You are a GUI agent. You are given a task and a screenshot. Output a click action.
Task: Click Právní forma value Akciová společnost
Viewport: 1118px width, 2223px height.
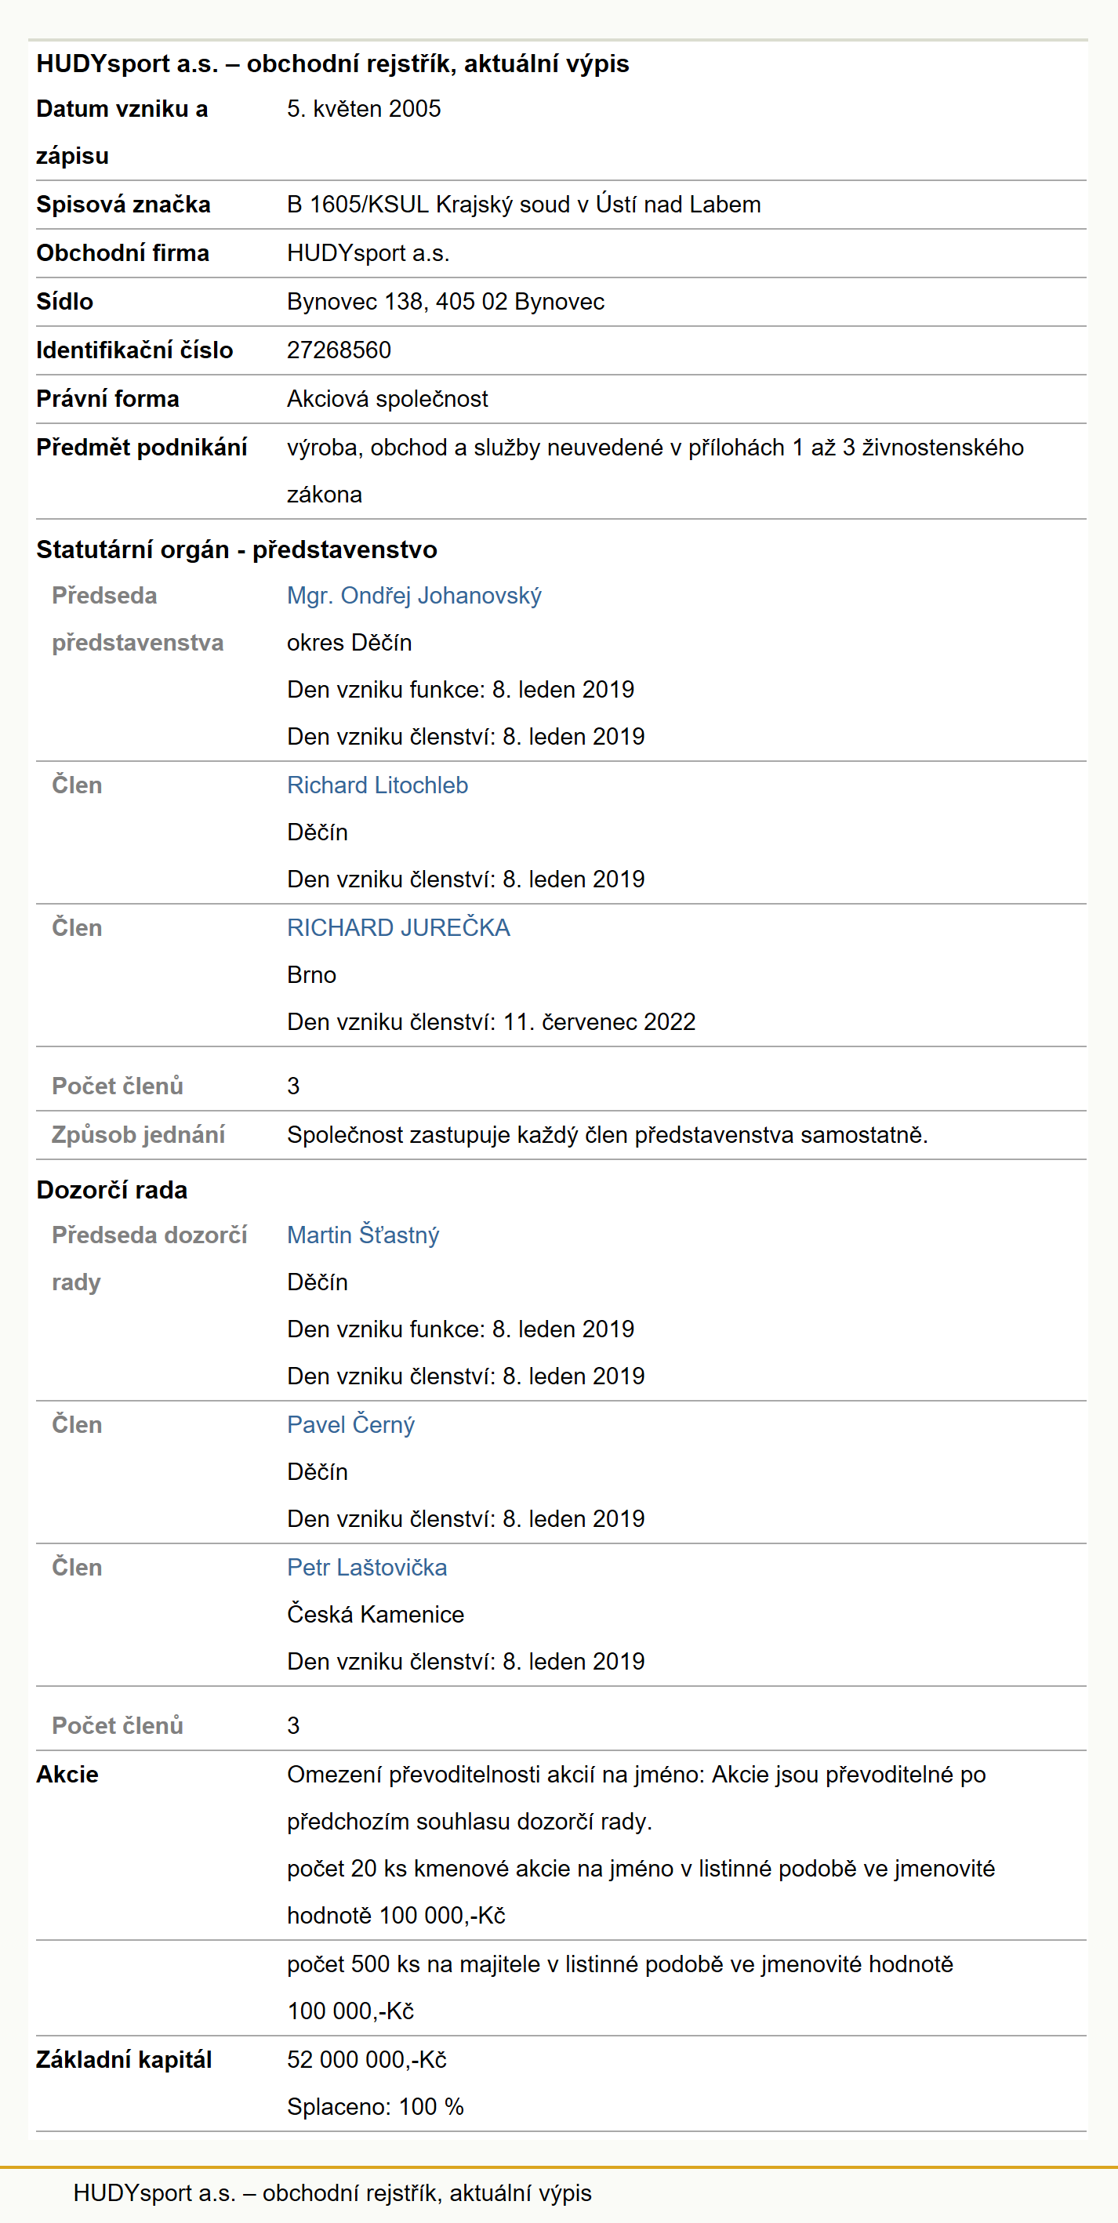pos(387,399)
